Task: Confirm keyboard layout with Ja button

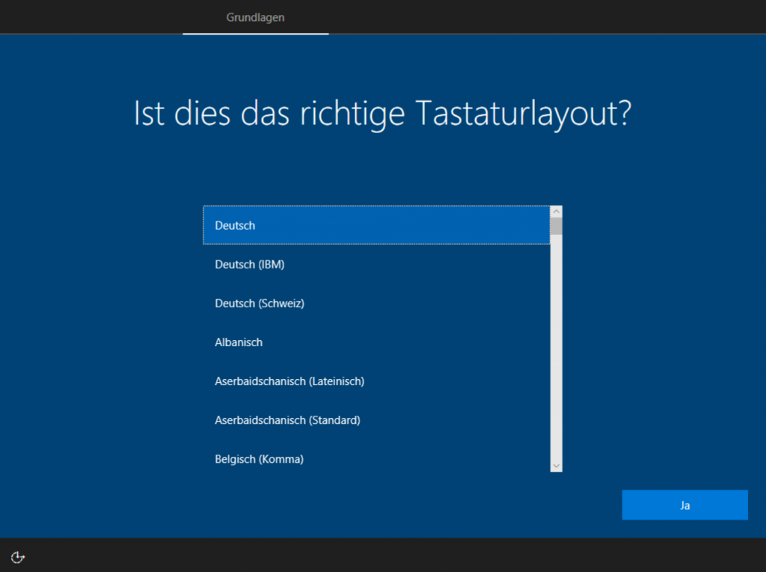Action: coord(684,505)
